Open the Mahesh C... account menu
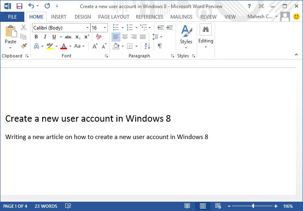303x211 pixels. click(x=262, y=17)
